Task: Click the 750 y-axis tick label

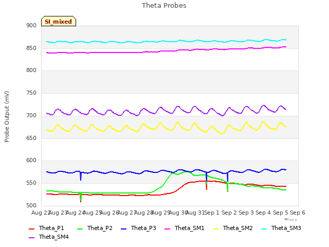Action: (x=31, y=93)
